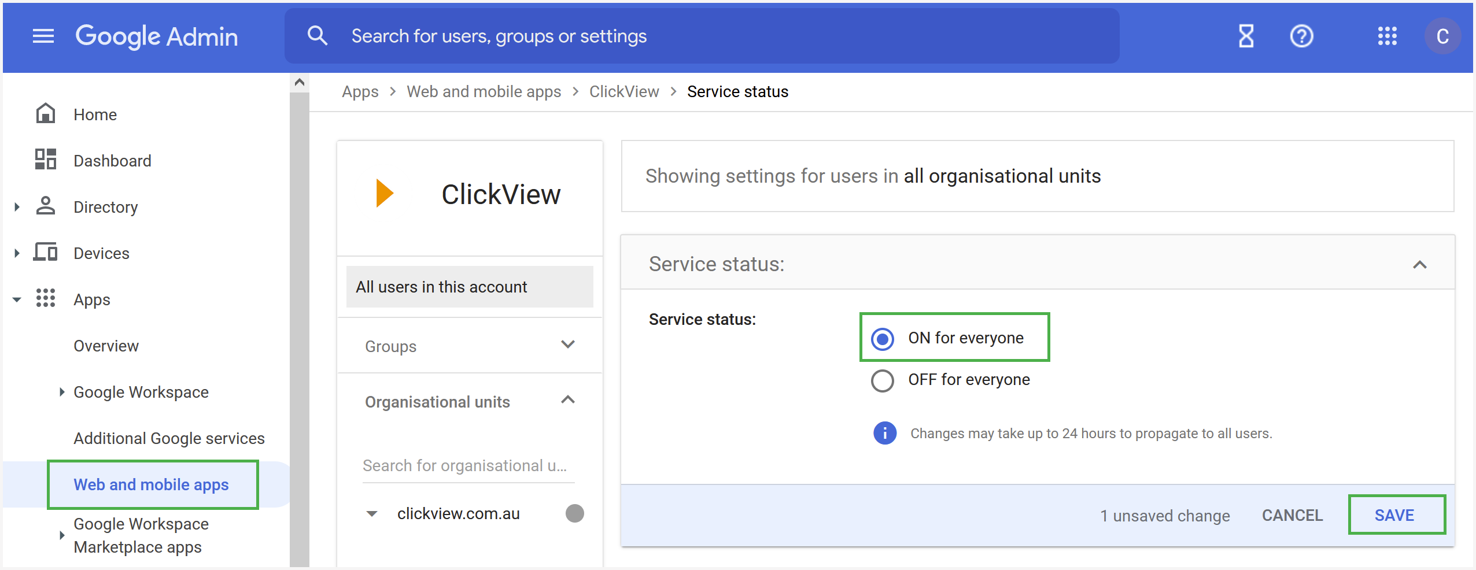This screenshot has width=1476, height=570.
Task: Go to Home in sidebar
Action: [x=95, y=114]
